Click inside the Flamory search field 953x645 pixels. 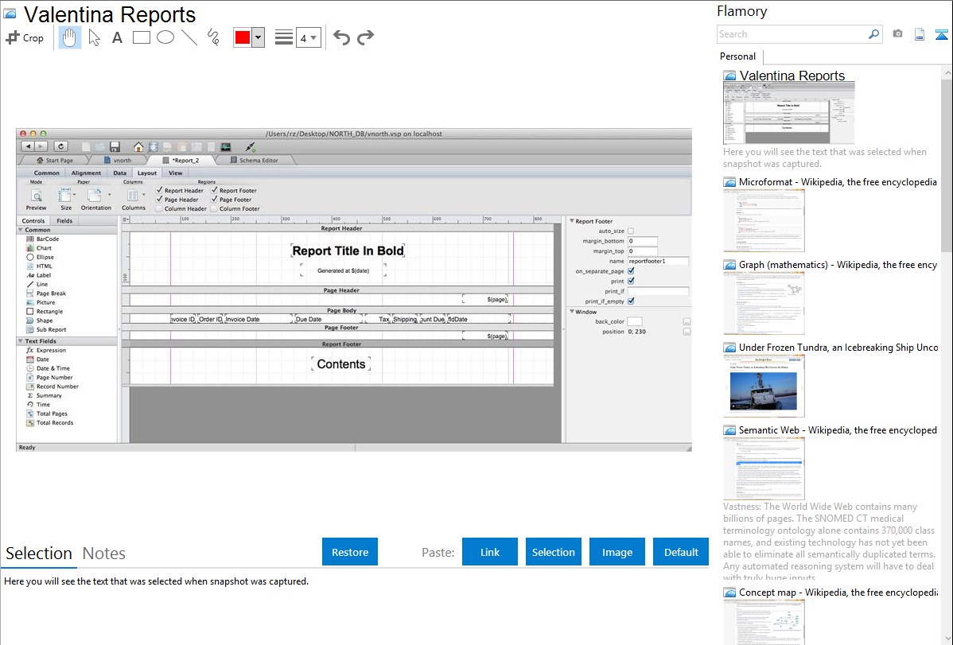(792, 34)
